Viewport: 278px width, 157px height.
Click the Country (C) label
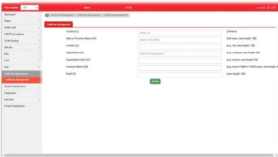72,31
